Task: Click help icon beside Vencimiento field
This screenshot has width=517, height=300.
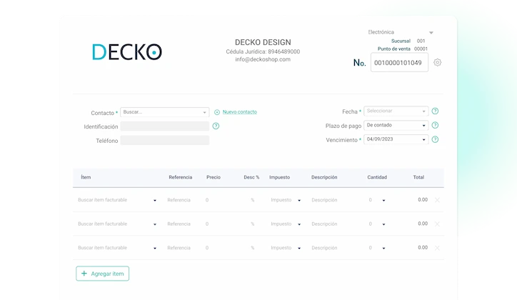Action: [435, 139]
